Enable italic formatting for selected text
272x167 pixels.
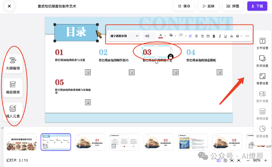tap(220, 36)
